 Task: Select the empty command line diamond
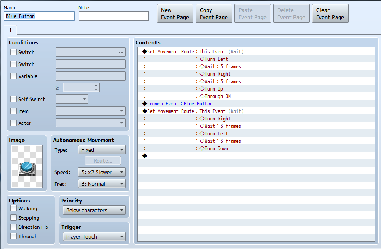tap(145, 156)
